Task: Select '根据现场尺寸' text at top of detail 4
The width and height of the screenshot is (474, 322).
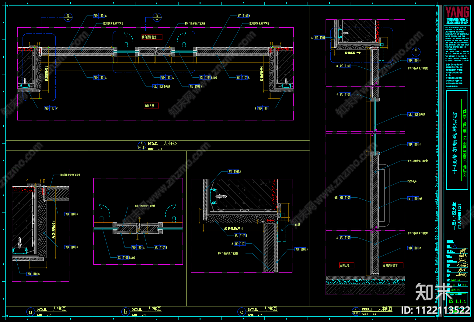Action: 352,53
